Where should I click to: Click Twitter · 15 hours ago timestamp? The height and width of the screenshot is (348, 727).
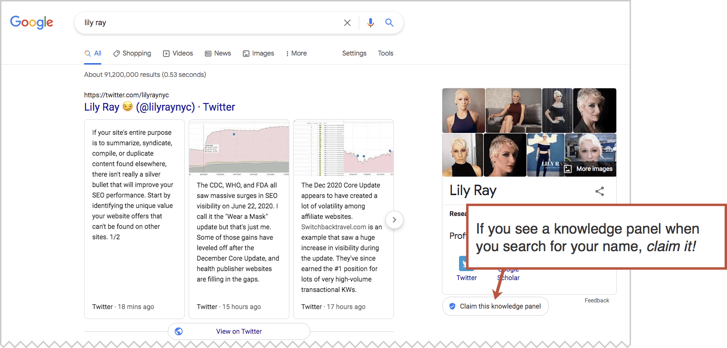(229, 307)
